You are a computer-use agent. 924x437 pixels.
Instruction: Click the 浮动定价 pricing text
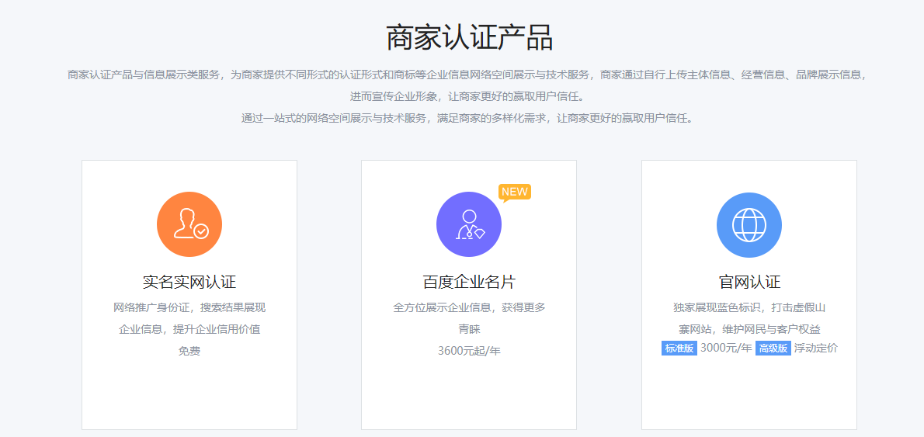point(816,349)
